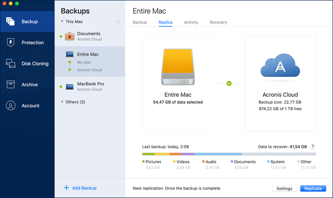Image resolution: width=333 pixels, height=198 pixels.
Task: Open Account label in the sidebar
Action: click(x=30, y=106)
